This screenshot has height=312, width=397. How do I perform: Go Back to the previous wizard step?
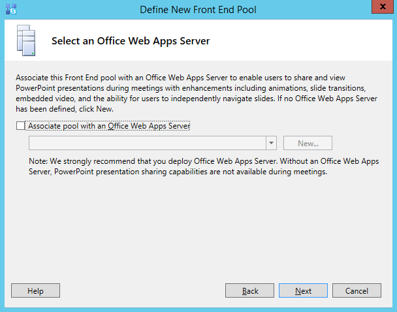pos(249,291)
